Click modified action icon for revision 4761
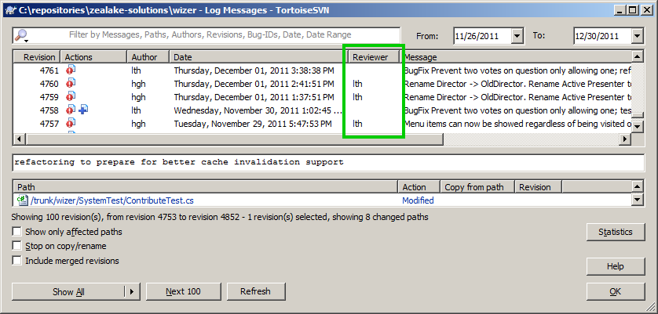This screenshot has height=314, width=658. coord(71,70)
